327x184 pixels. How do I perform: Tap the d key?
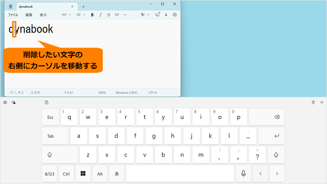[x=116, y=136]
